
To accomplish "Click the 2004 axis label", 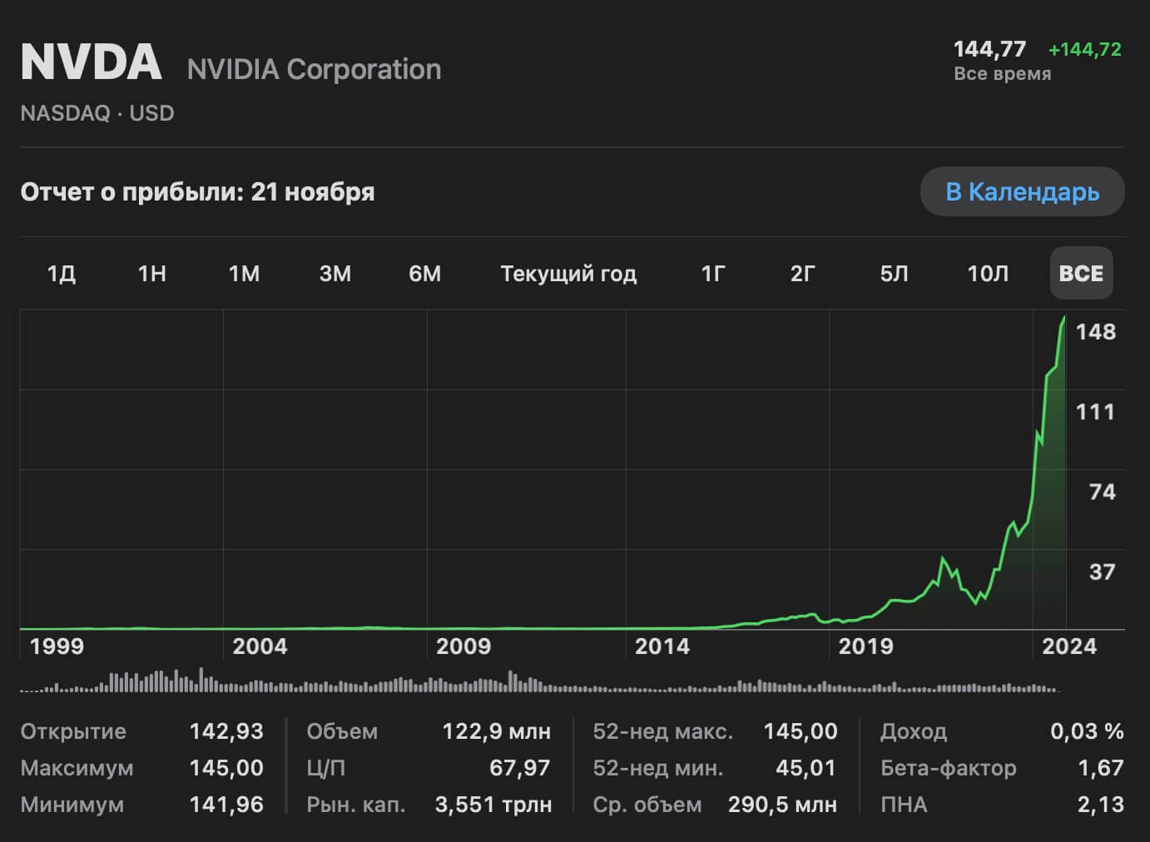I will (260, 646).
